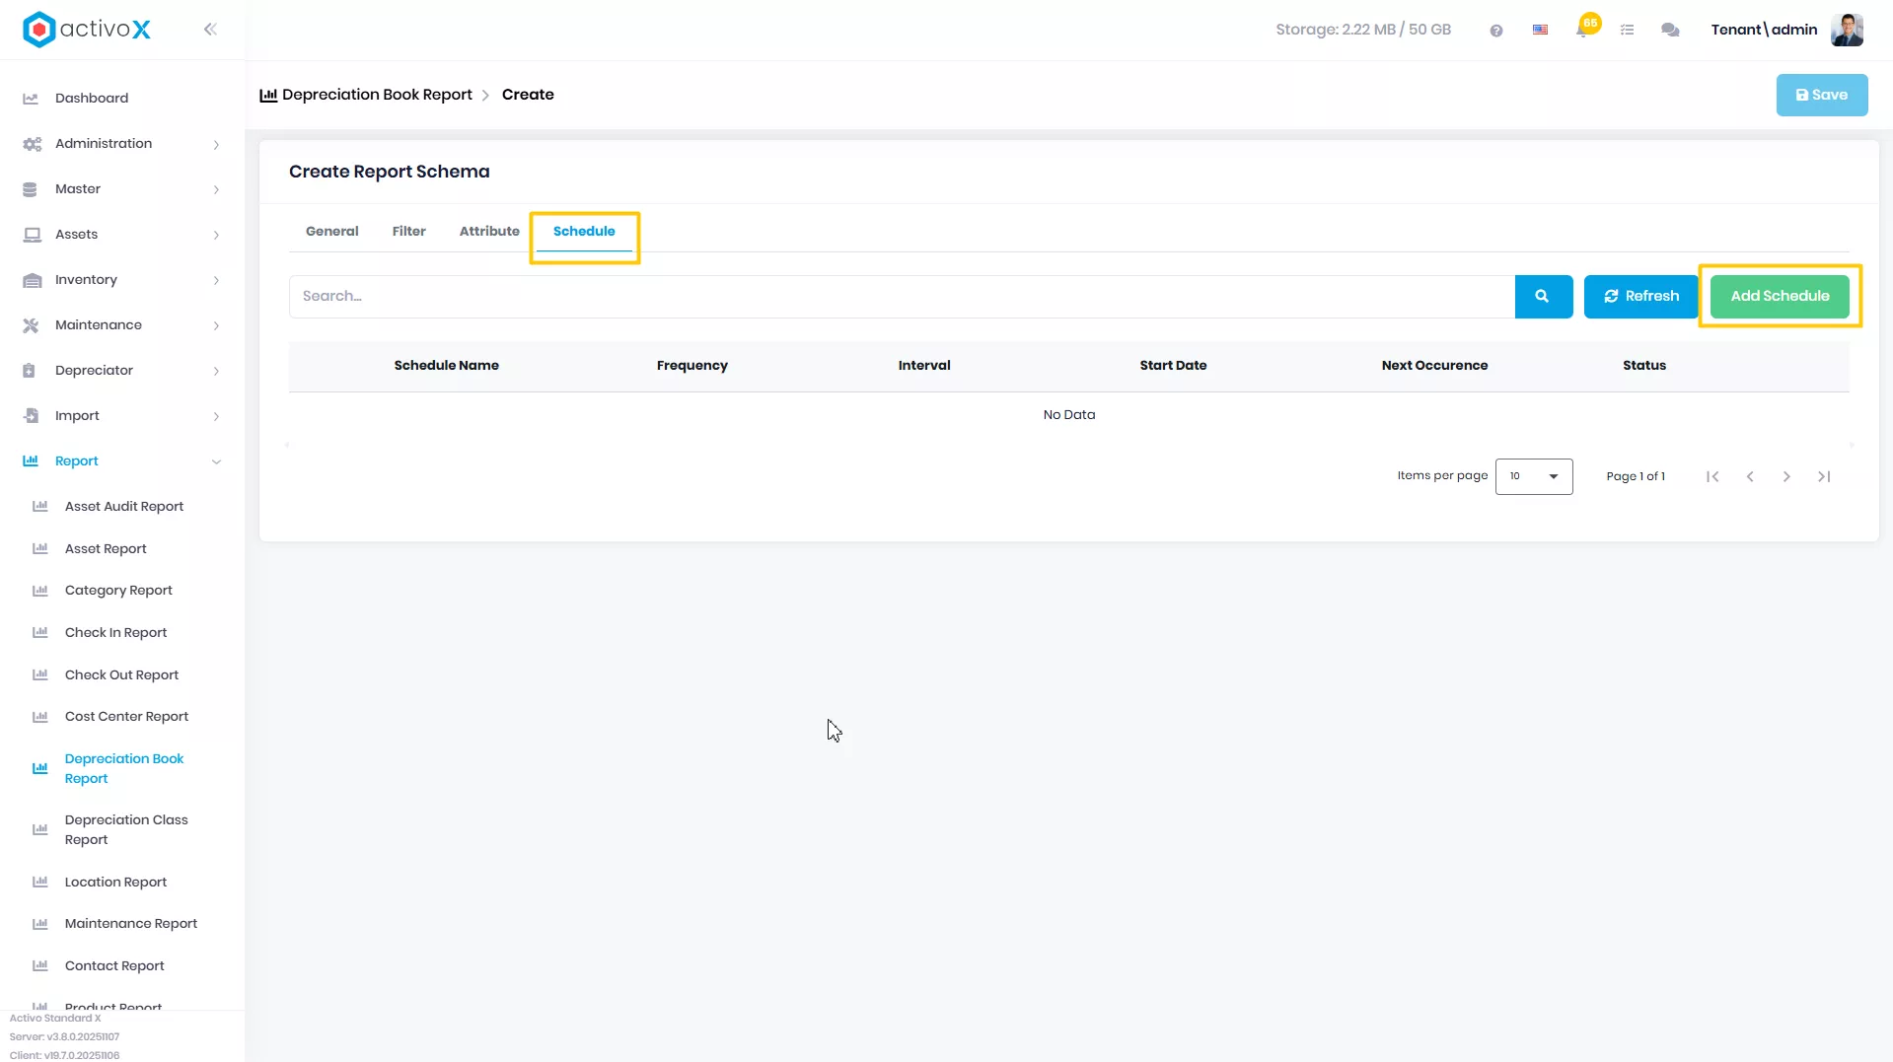Click the Interval column header
Image resolution: width=1893 pixels, height=1062 pixels.
click(923, 365)
